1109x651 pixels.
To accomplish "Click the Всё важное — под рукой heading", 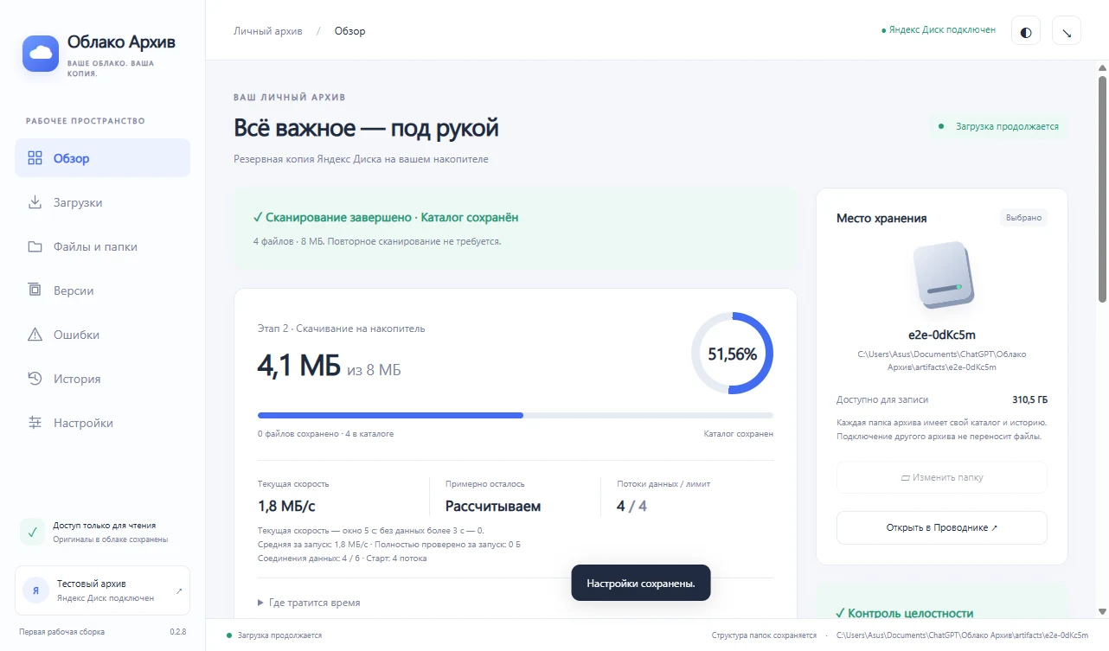I will [366, 128].
